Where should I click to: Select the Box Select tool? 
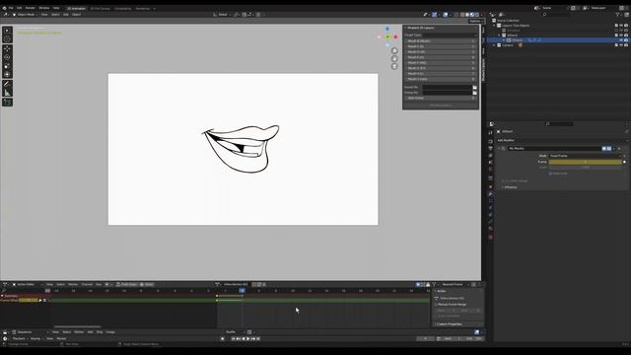(7, 31)
